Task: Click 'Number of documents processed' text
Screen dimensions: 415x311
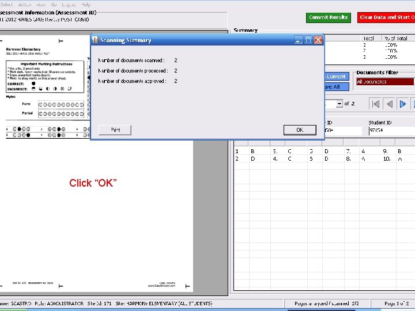Action: 133,71
